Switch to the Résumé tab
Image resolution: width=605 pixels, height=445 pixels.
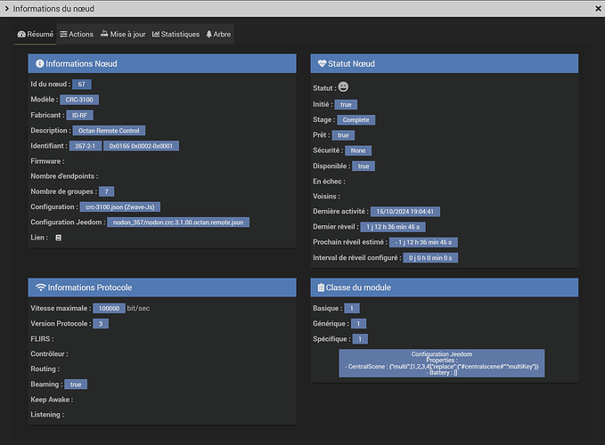tap(36, 34)
